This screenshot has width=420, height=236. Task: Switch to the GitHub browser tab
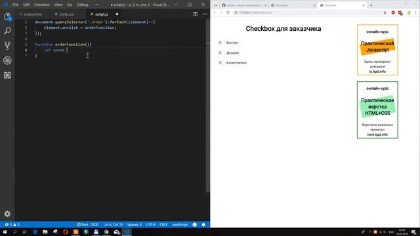pos(243,5)
